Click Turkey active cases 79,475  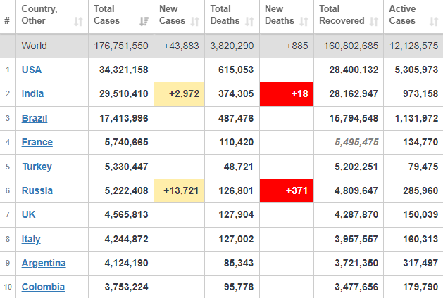(423, 167)
